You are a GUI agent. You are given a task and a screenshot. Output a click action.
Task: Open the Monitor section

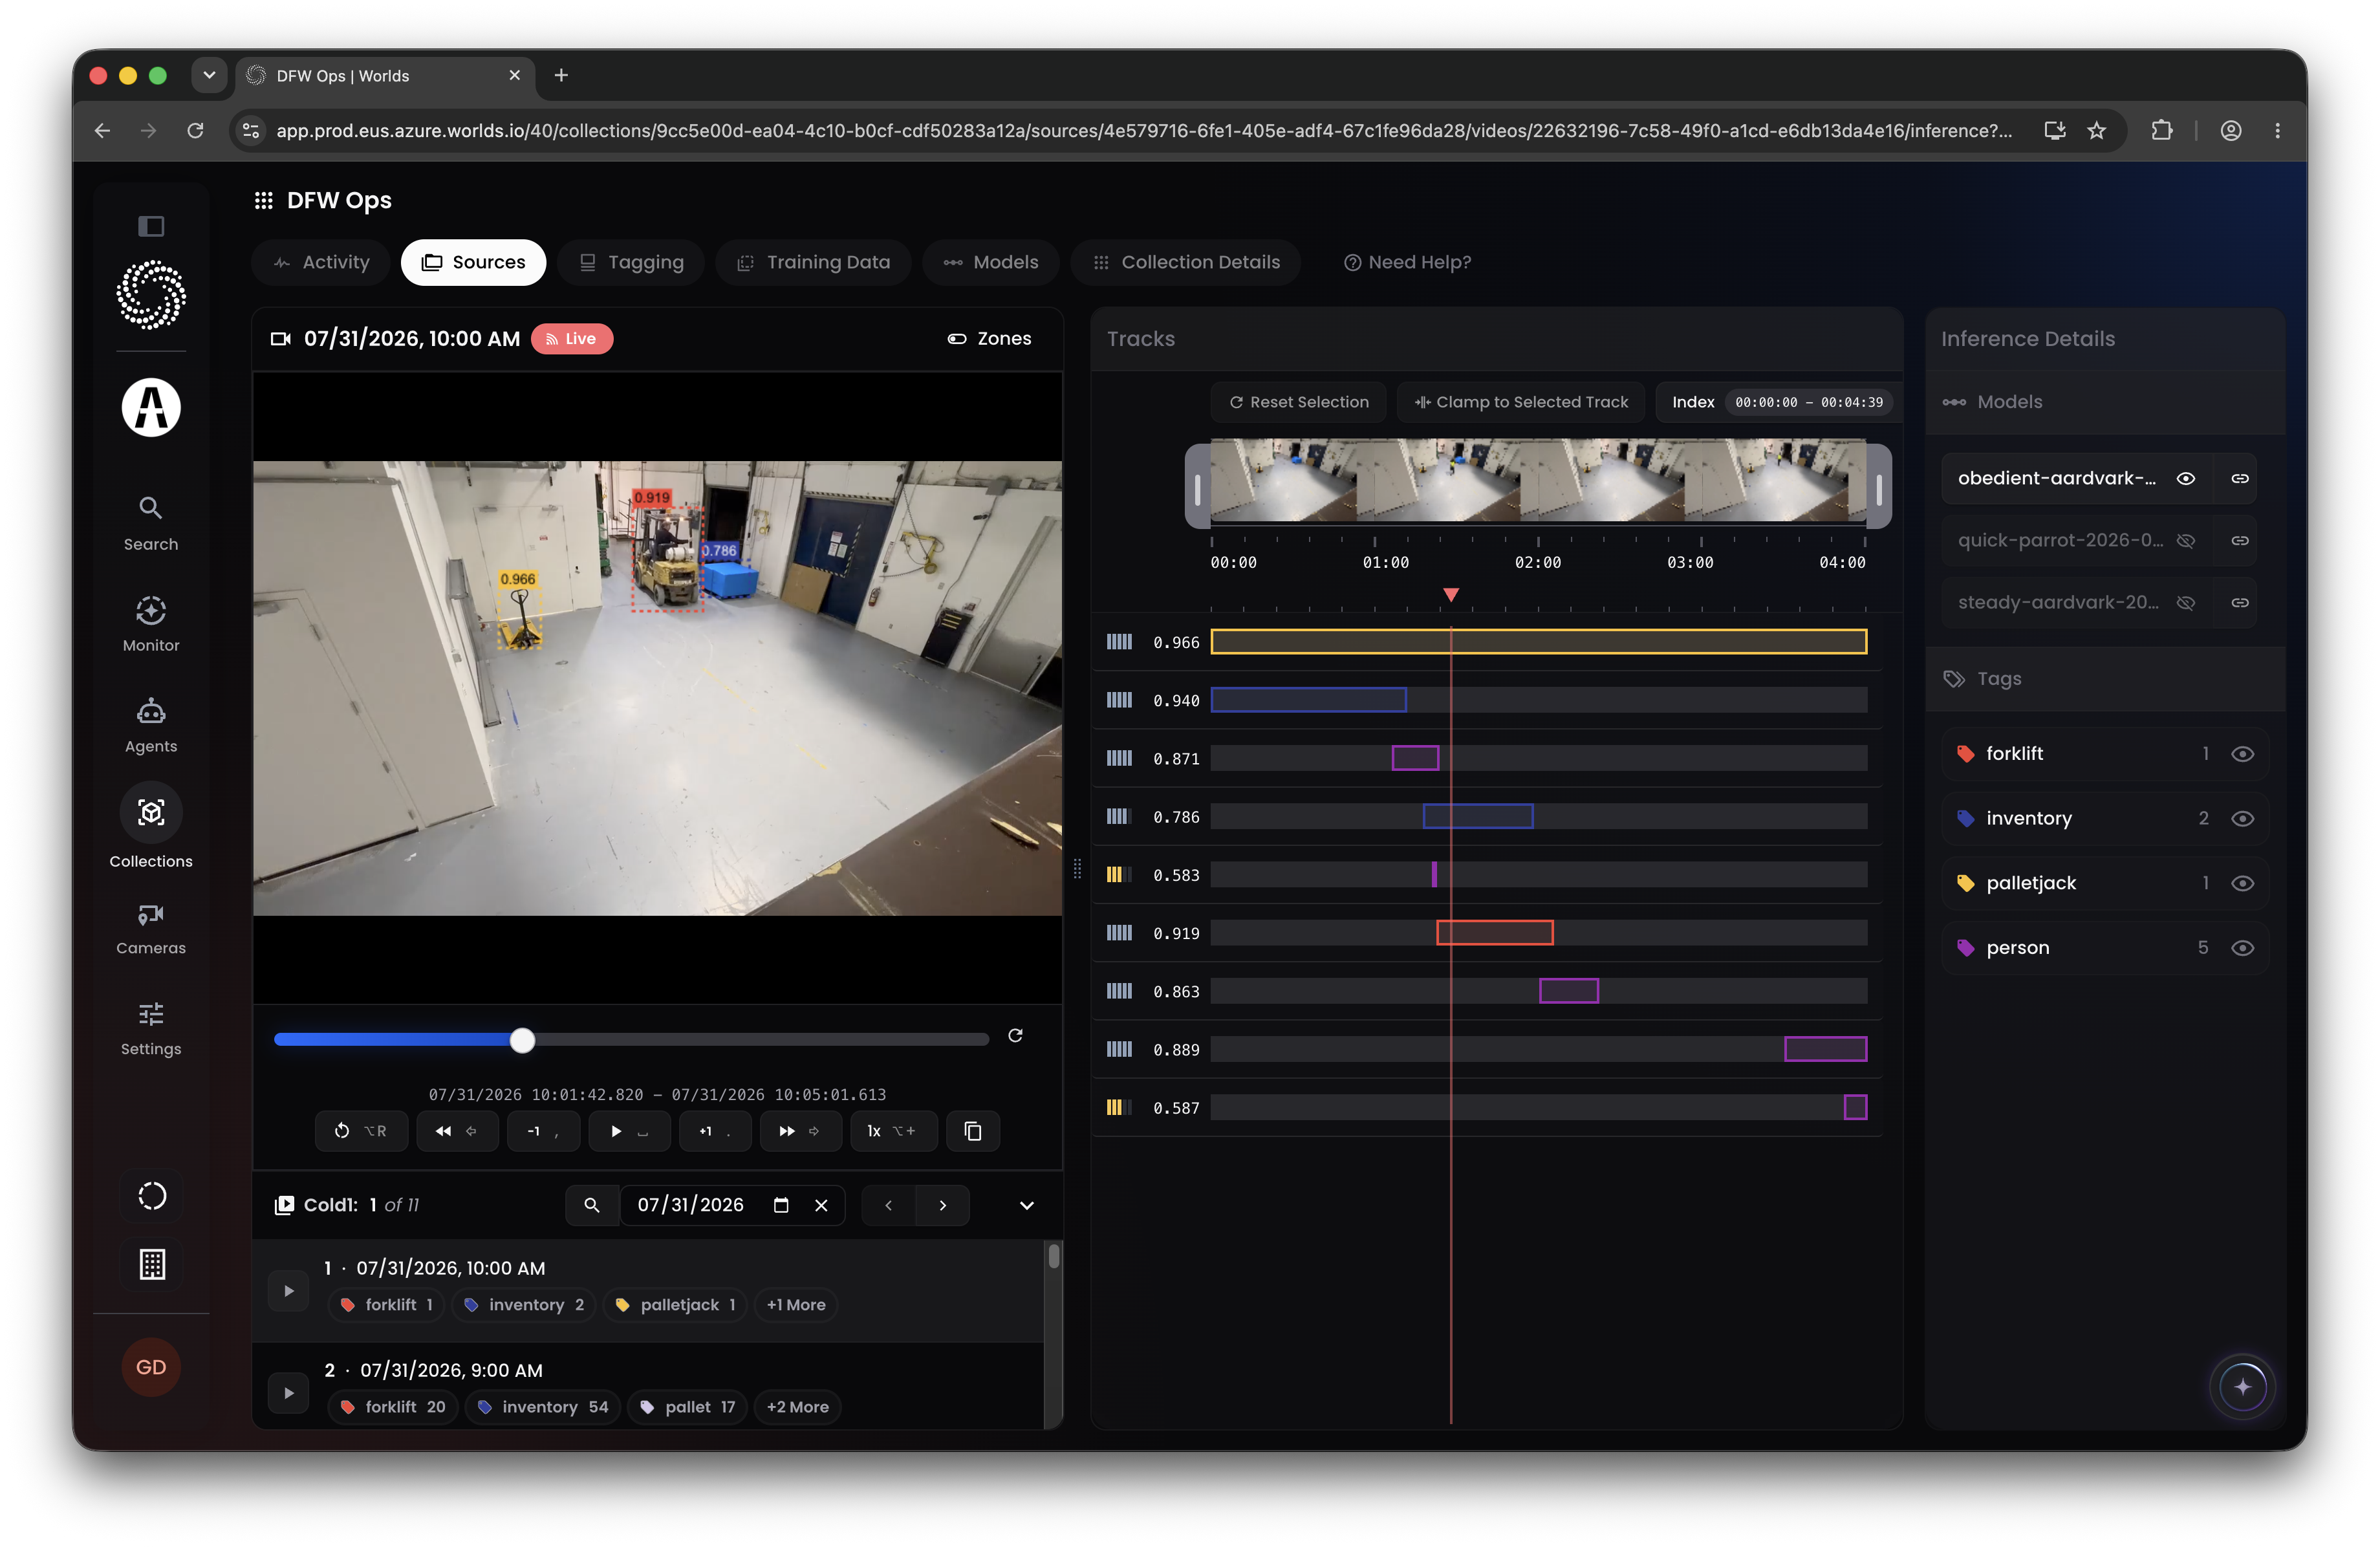(x=151, y=624)
